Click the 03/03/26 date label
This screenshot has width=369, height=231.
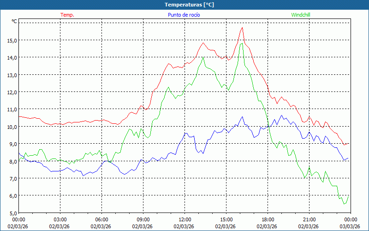tap(350, 226)
